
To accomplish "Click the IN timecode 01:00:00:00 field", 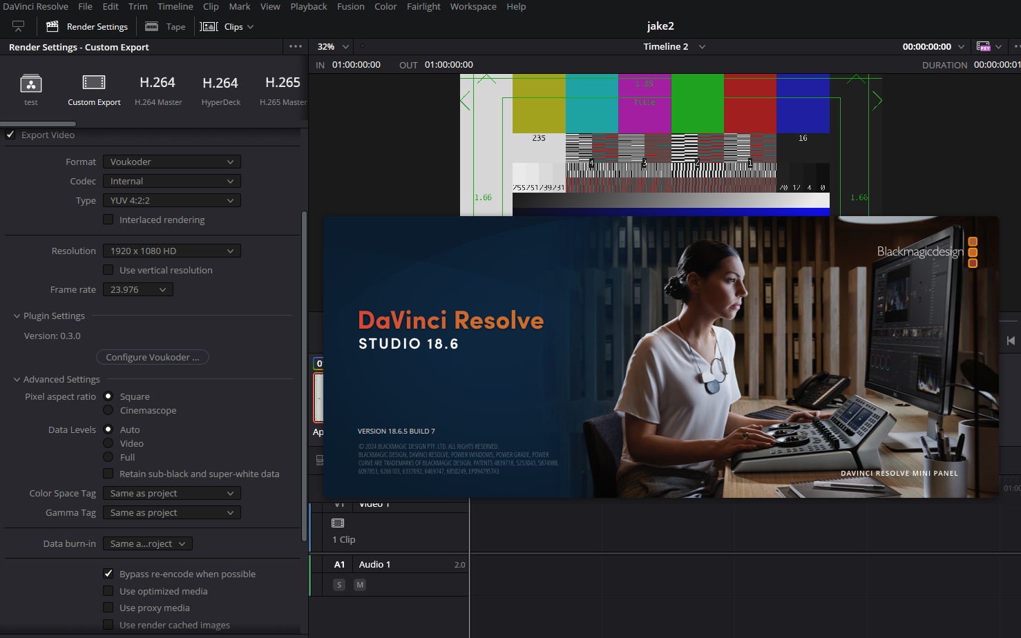I will pos(356,64).
